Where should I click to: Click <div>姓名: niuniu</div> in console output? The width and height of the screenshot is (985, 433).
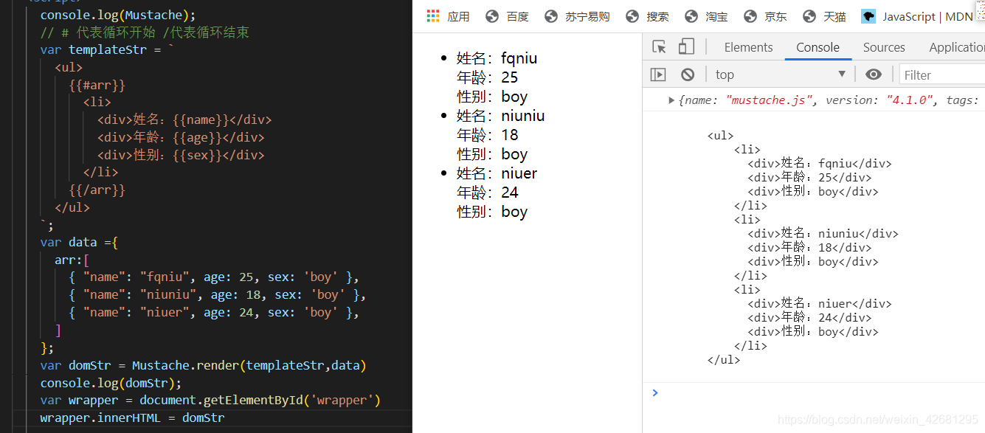823,234
